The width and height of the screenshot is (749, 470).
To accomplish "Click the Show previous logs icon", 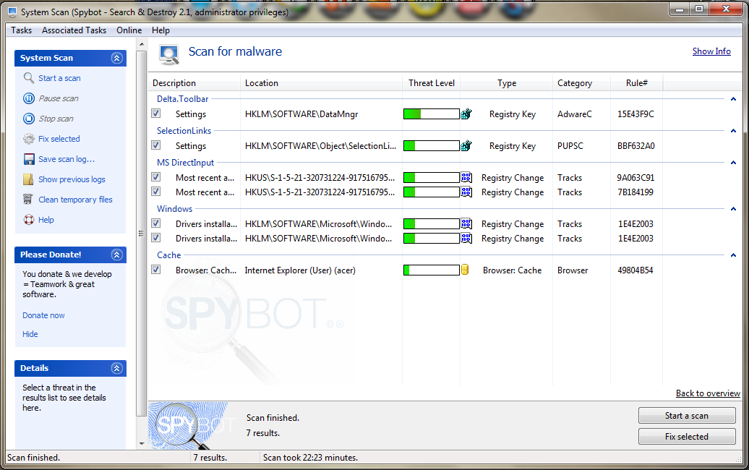I will pyautogui.click(x=29, y=179).
